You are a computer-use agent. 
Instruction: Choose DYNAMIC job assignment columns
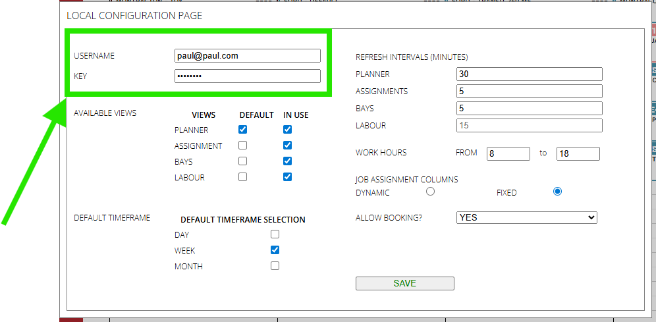tap(430, 192)
